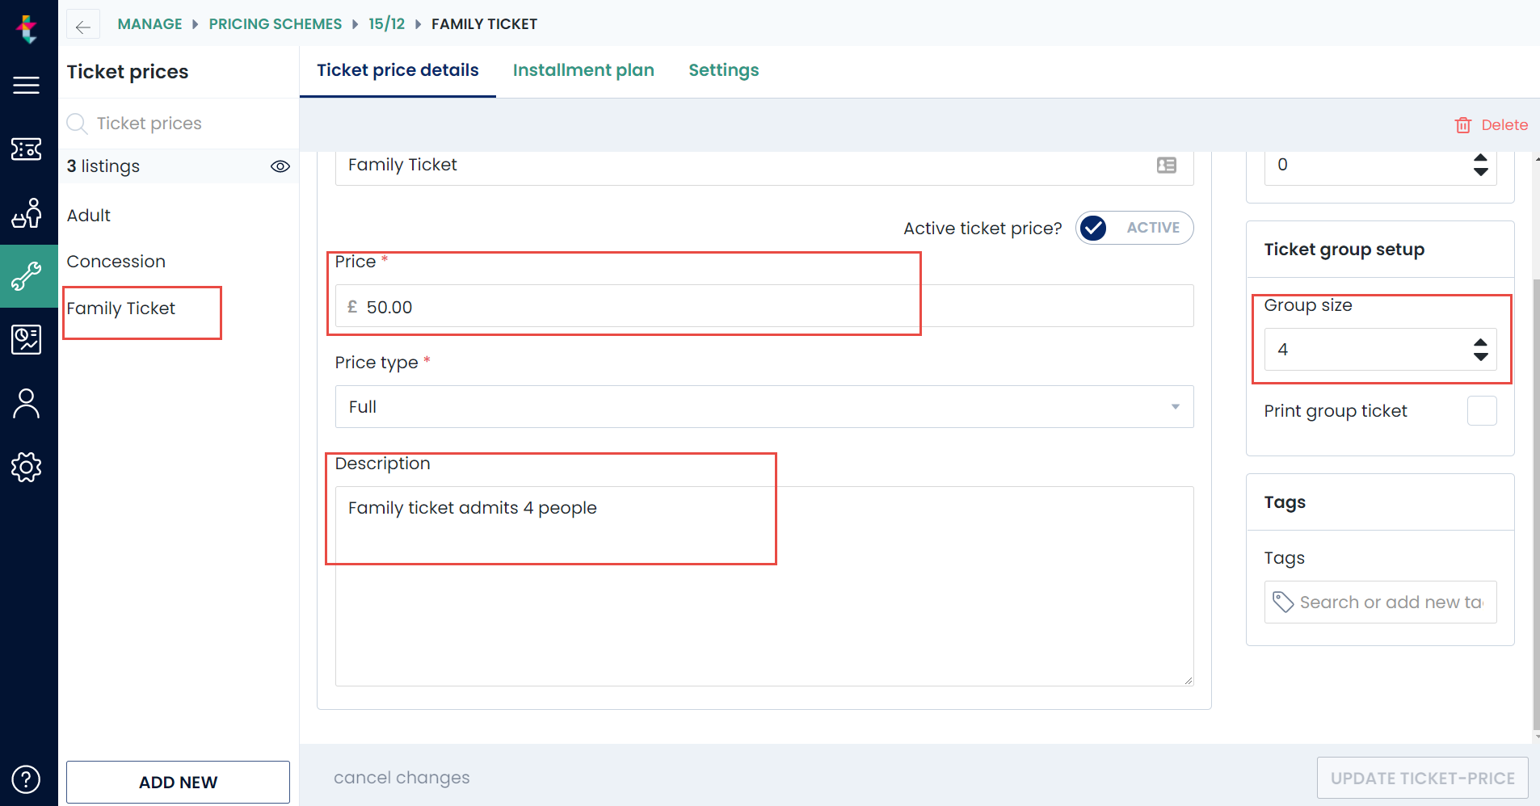Click the cancel changes link
1540x806 pixels.
click(x=402, y=778)
